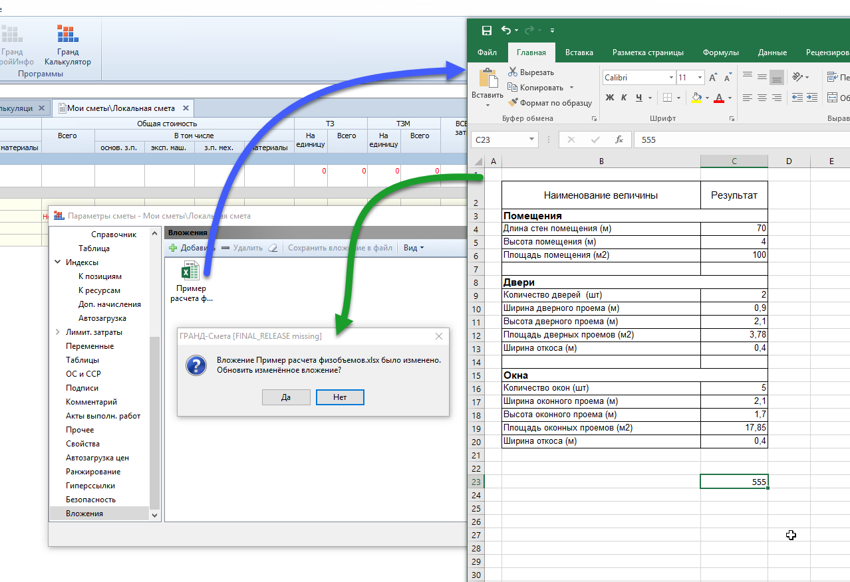The height and width of the screenshot is (582, 850).
Task: Increase font size in Excel
Action: (x=713, y=78)
